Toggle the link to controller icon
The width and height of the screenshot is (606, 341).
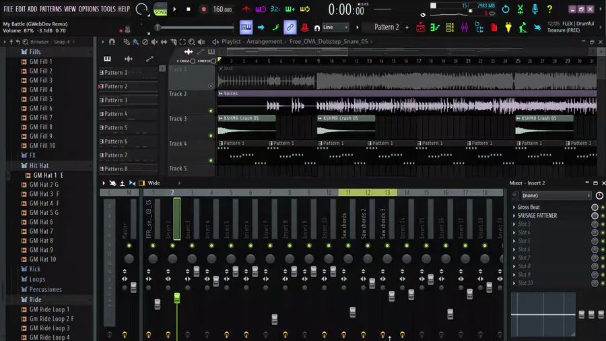[290, 27]
